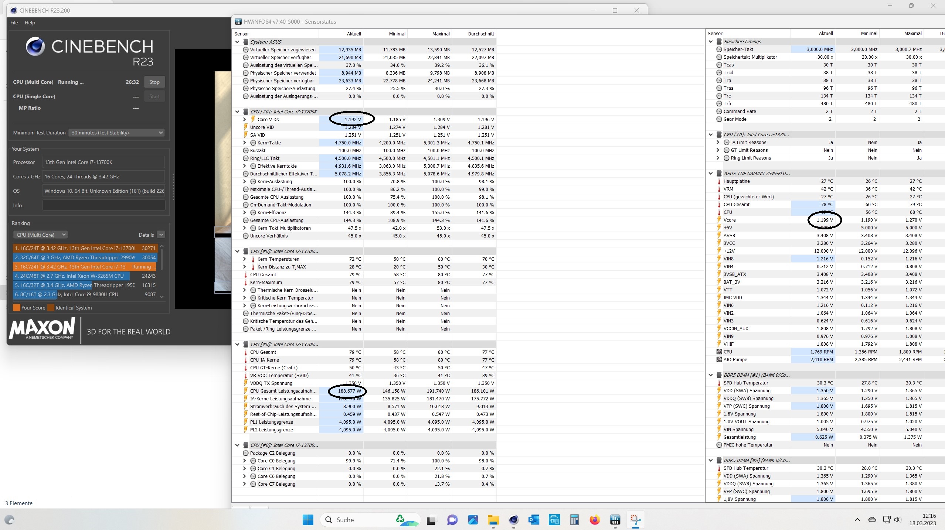Image resolution: width=945 pixels, height=530 pixels.
Task: Open CPU (Multi Core) ranking dropdown
Action: pos(41,235)
